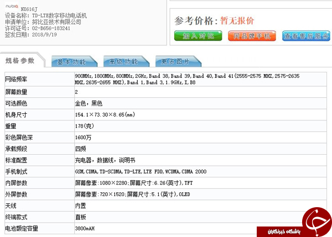Click the green 加入对比 button
Screen dimensions: 332x237
(198, 36)
